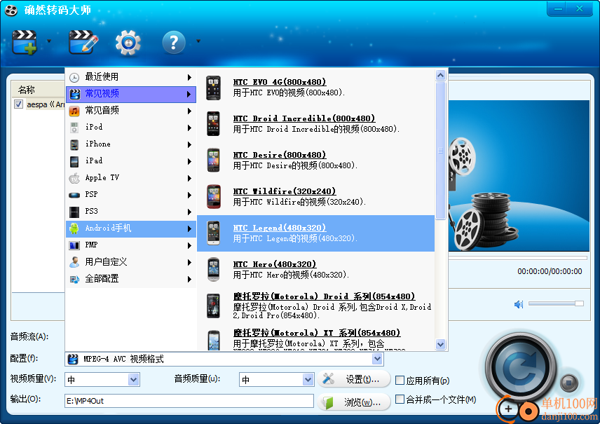The height and width of the screenshot is (424, 600).
Task: Click the profile list scroll down arrow
Action: (x=440, y=344)
